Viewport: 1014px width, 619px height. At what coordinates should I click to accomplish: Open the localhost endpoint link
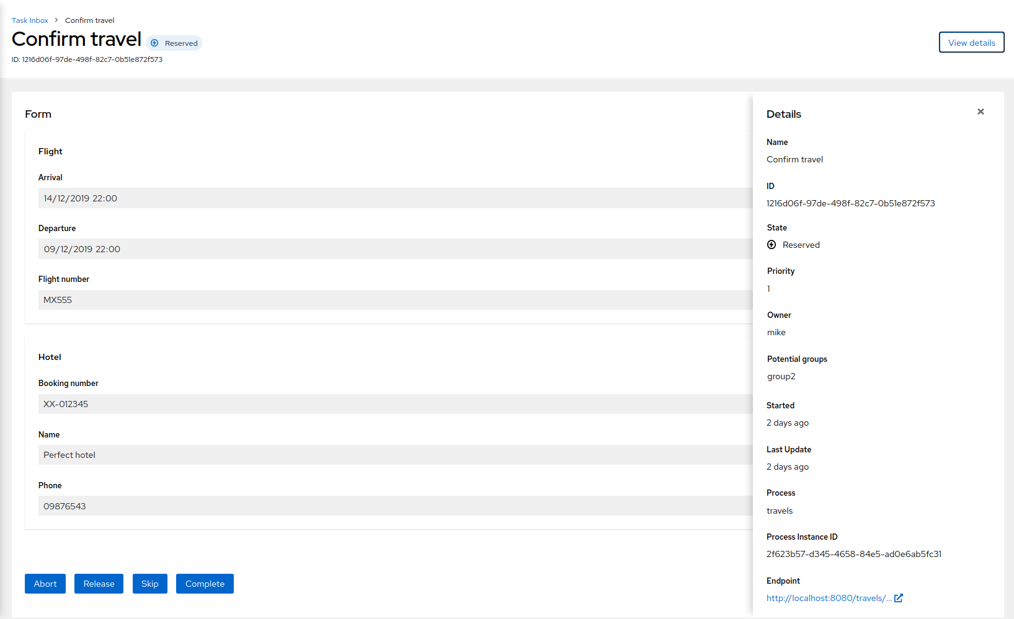pyautogui.click(x=829, y=598)
